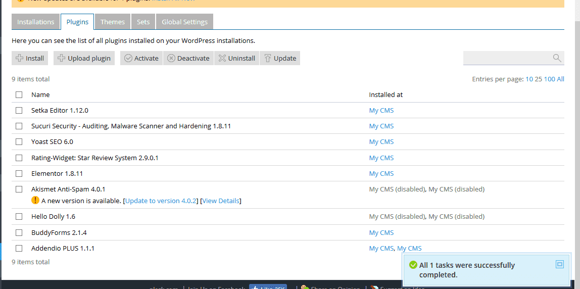The image size is (580, 289).
Task: Click the BuddyForms 2.1.4 name
Action: 59,233
